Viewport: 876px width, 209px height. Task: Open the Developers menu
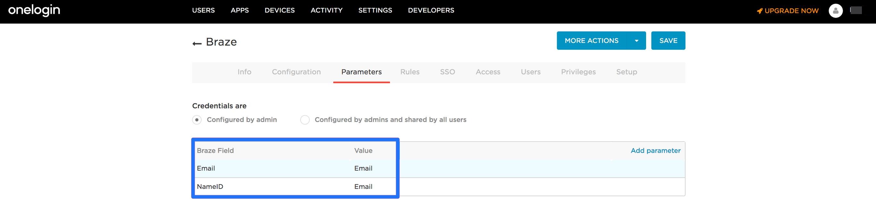431,11
